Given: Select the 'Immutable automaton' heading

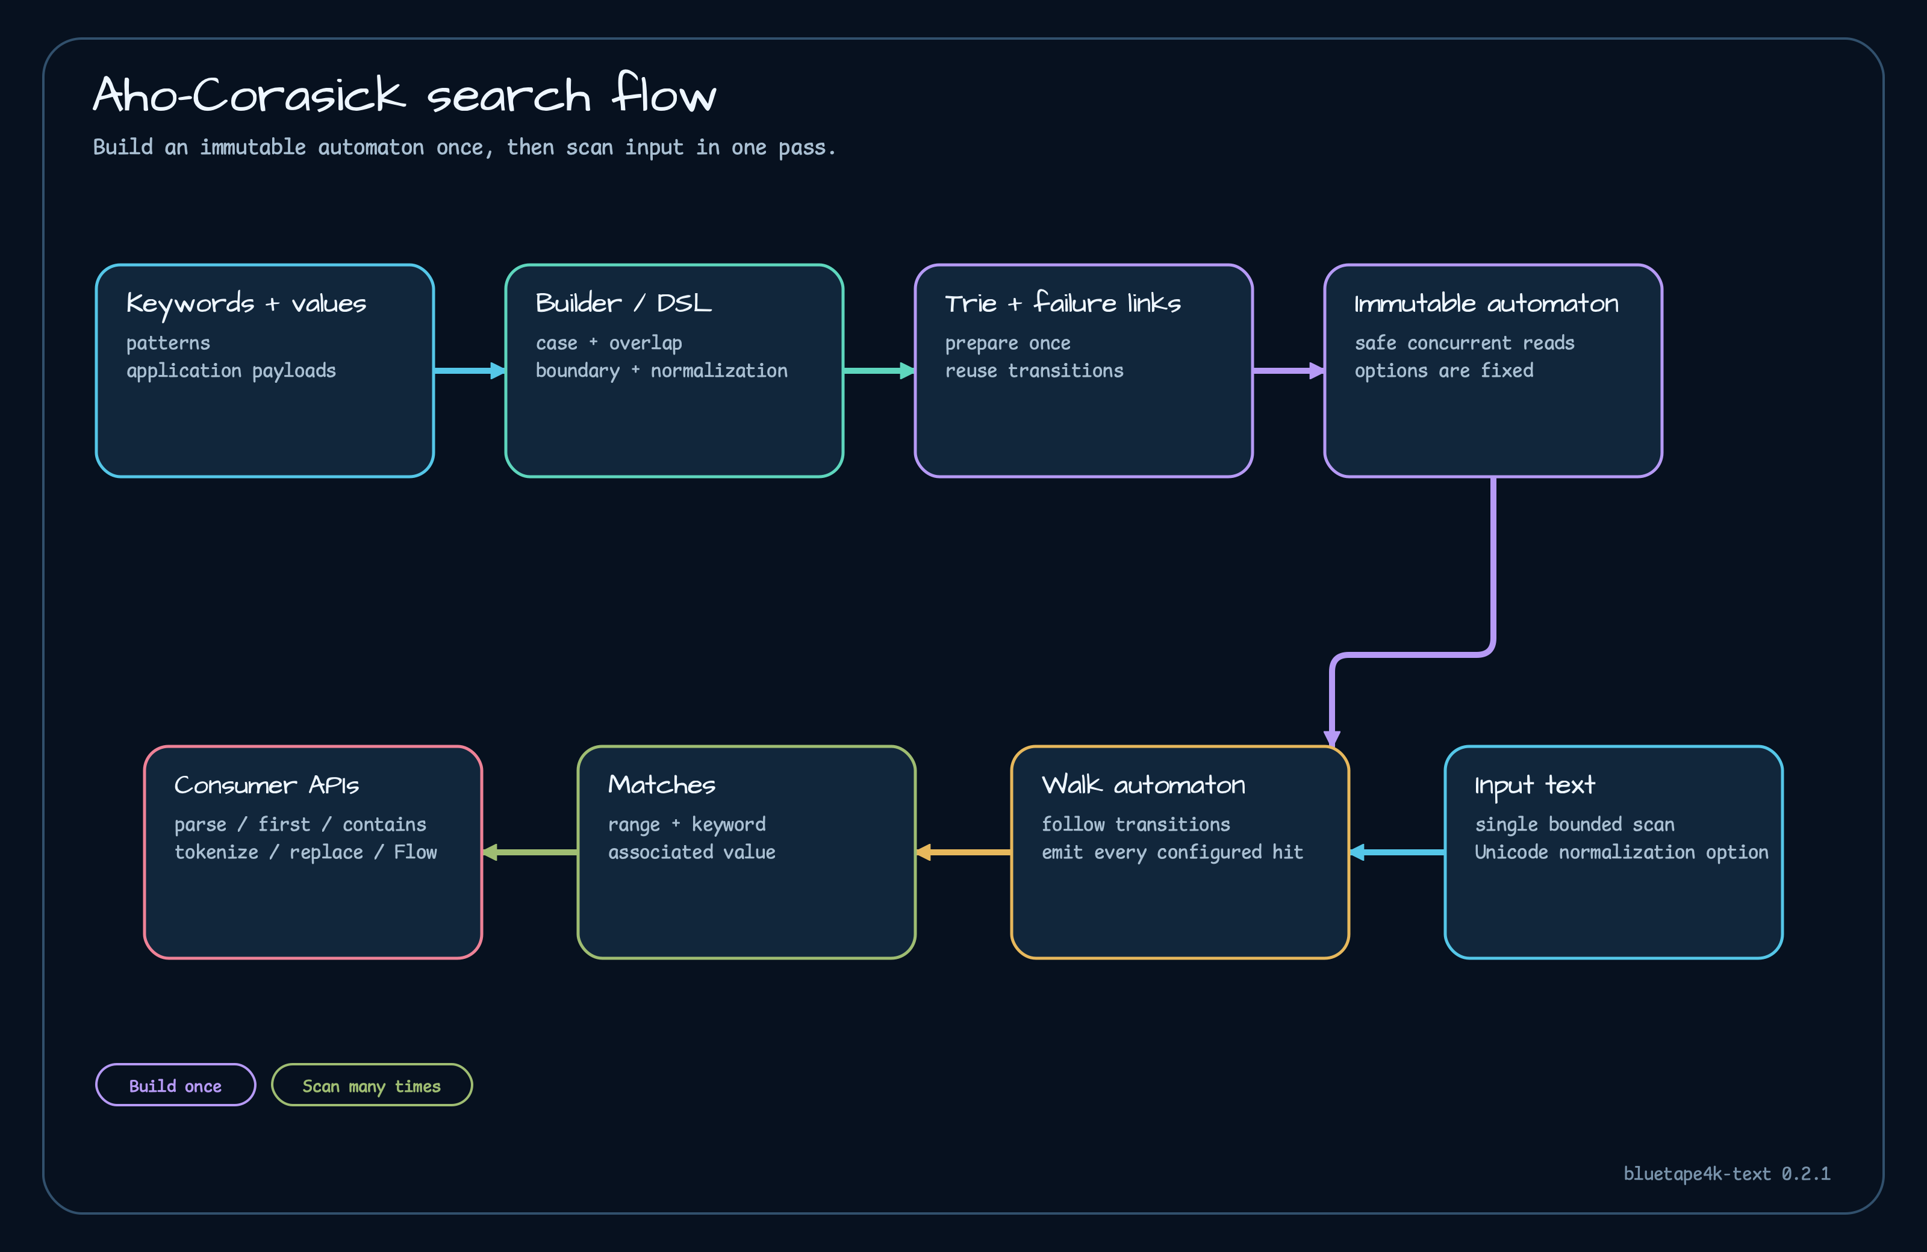Looking at the screenshot, I should pyautogui.click(x=1487, y=303).
